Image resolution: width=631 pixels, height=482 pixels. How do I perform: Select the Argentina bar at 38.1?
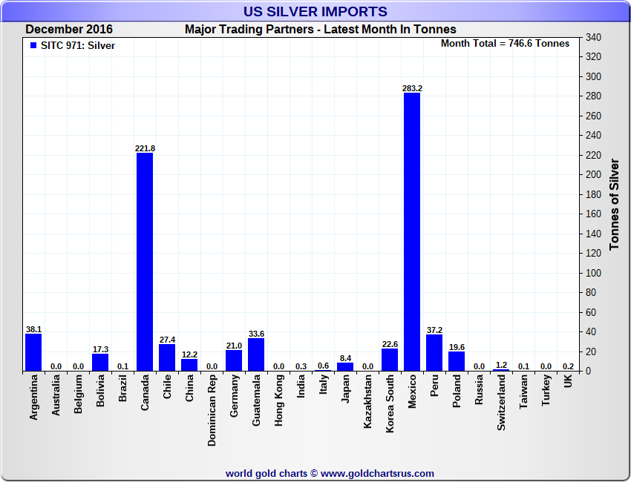[33, 352]
